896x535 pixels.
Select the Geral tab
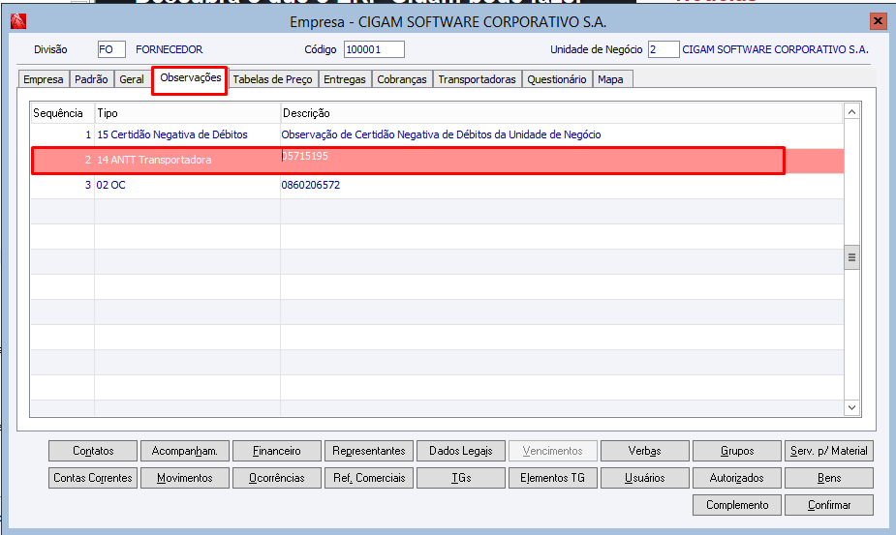[132, 79]
